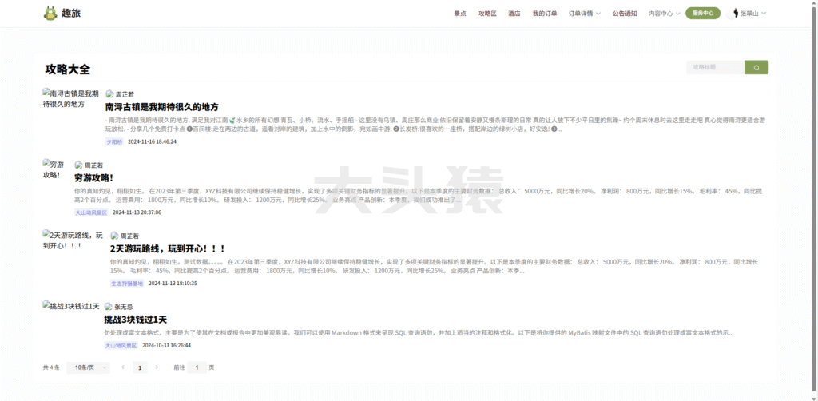Go to next page arrow

pos(157,367)
